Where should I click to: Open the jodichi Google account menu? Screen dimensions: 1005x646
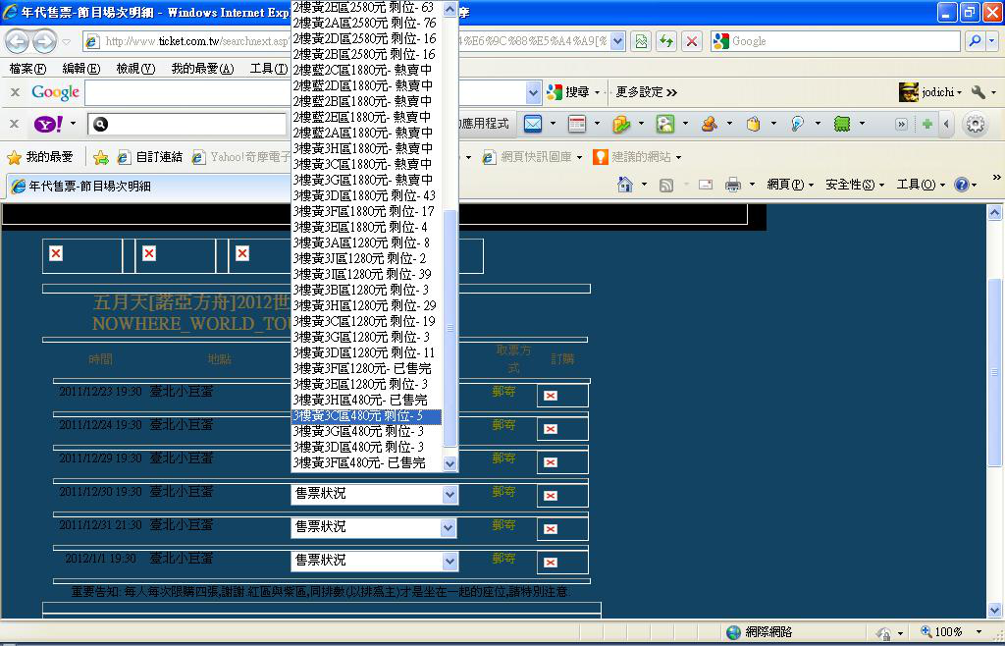point(930,92)
